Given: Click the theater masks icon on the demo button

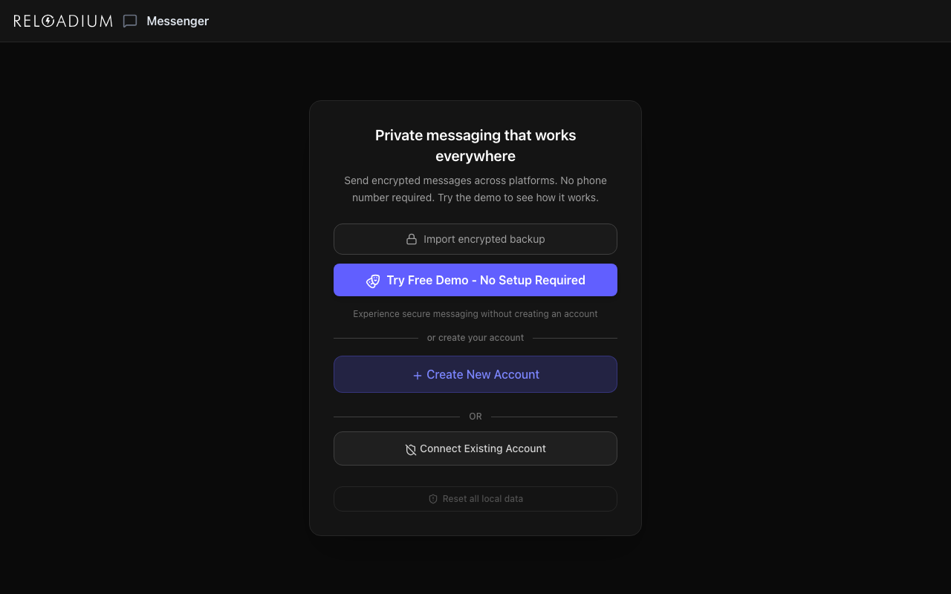Looking at the screenshot, I should click(x=373, y=281).
